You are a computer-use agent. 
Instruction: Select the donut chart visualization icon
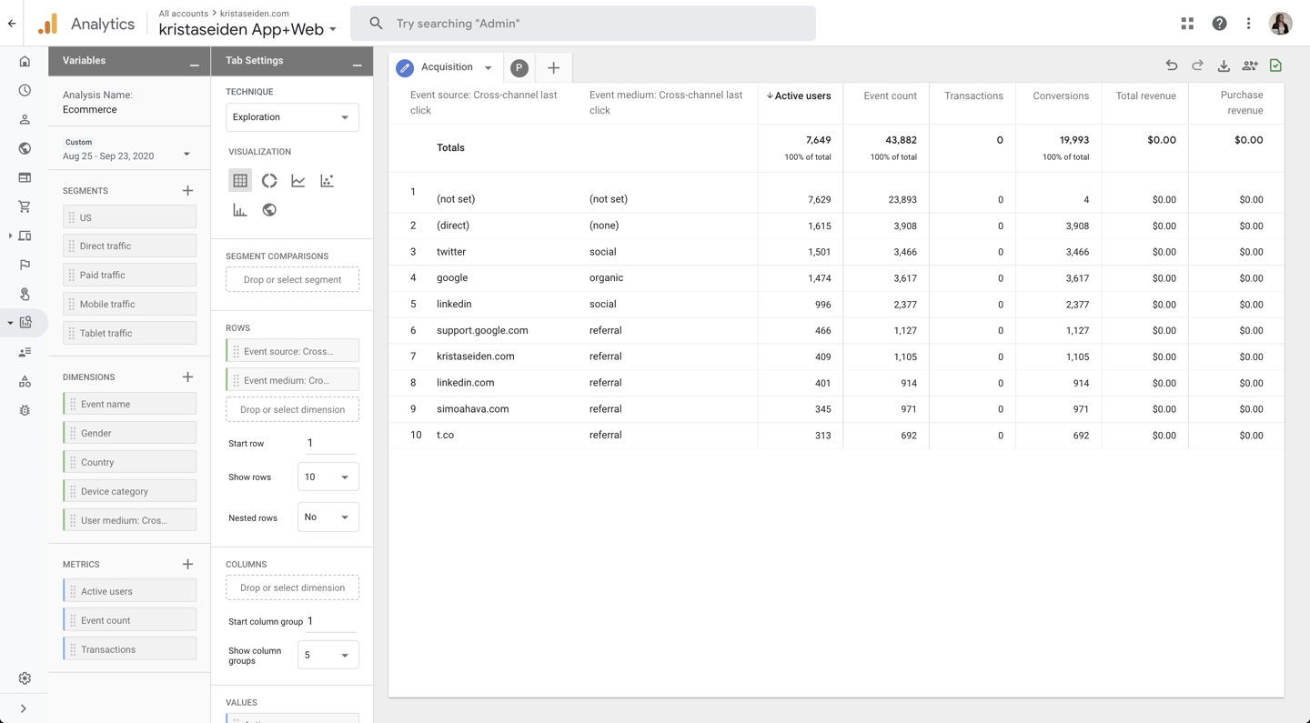[x=269, y=181]
